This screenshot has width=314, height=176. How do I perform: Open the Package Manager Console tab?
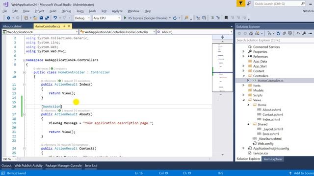(x=63, y=165)
